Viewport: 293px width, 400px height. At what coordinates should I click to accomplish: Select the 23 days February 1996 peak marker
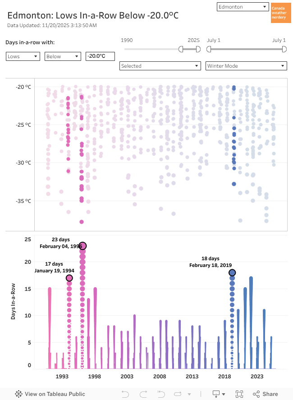[82, 246]
